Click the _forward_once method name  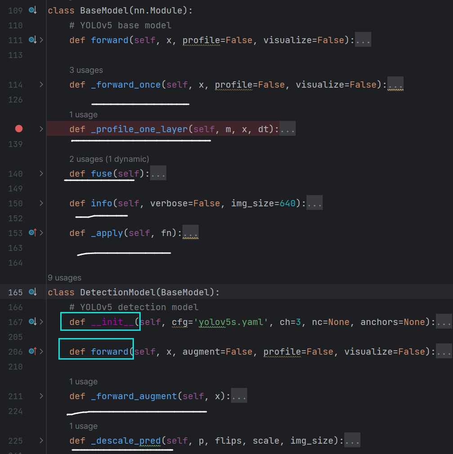pos(126,85)
